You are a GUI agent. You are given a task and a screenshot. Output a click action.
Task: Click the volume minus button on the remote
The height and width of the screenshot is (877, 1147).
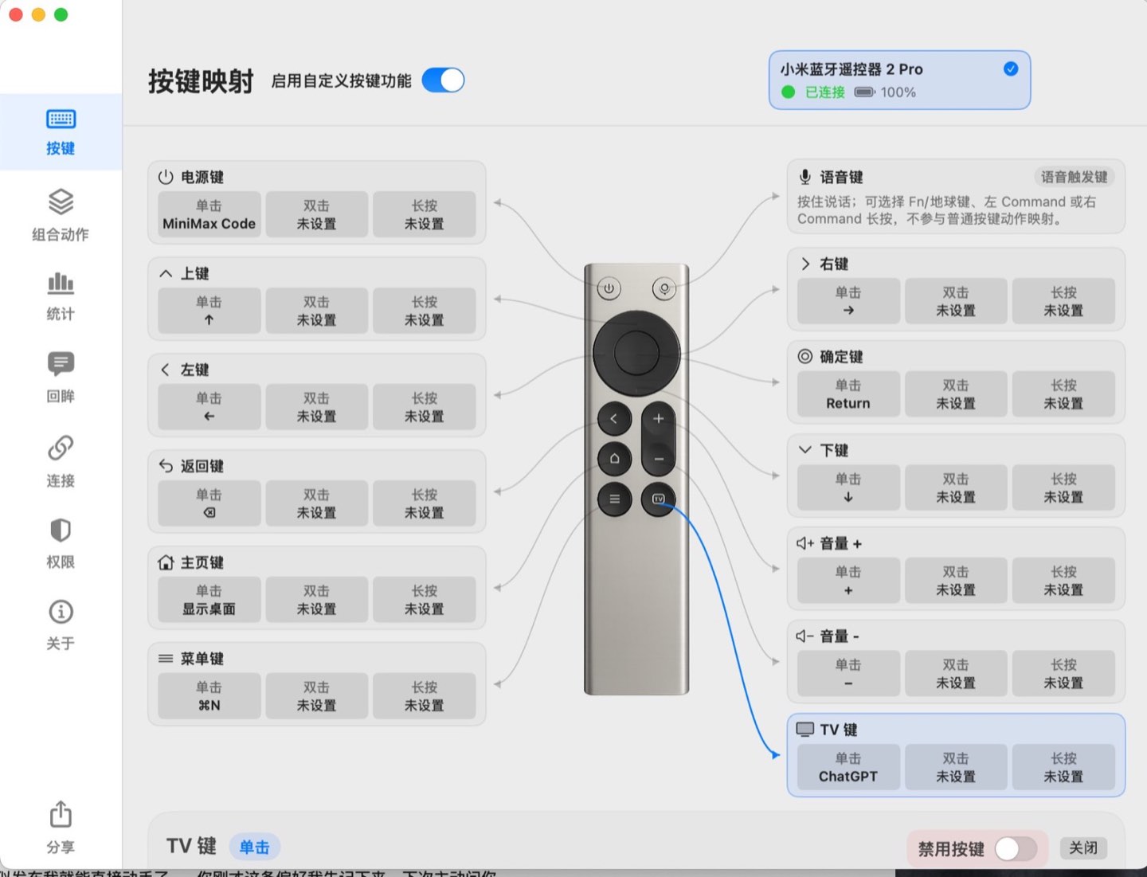click(658, 459)
